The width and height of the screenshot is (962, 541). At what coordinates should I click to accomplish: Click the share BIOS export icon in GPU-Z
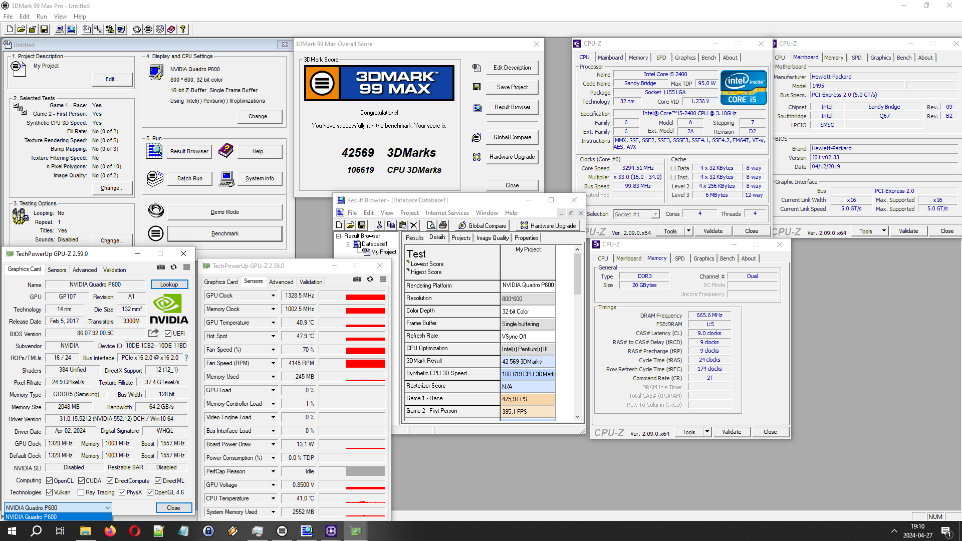tap(154, 333)
